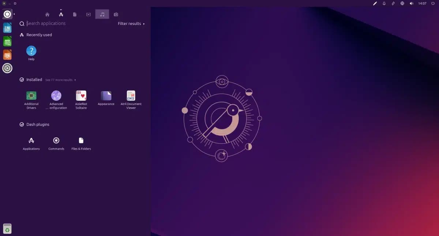Open the globe indicator in the top panel

pyautogui.click(x=402, y=3)
